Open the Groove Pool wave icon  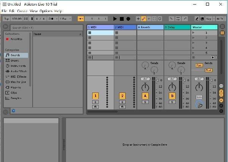(6, 112)
